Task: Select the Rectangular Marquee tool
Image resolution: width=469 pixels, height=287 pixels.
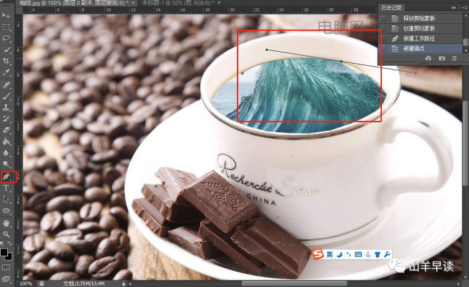Action: click(6, 27)
